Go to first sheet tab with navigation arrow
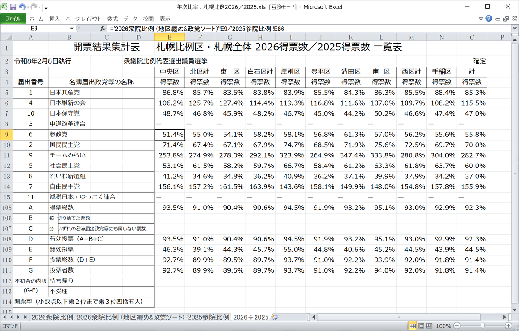The height and width of the screenshot is (331, 519). click(x=5, y=317)
